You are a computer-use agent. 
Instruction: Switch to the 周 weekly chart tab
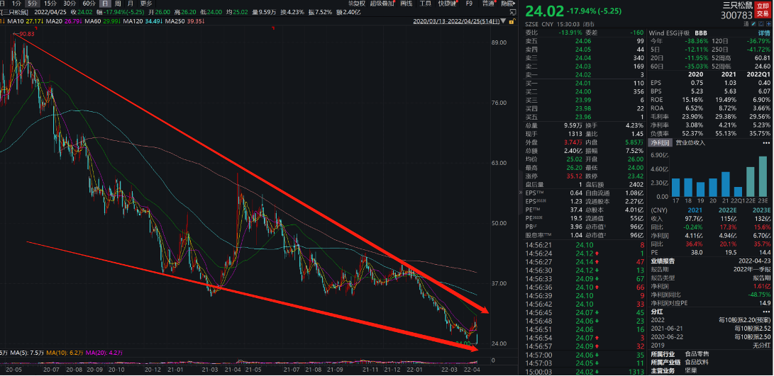(x=118, y=4)
